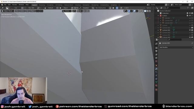The height and width of the screenshot is (109, 194).
Task: Open the Scene properties tab
Action: click(x=156, y=58)
